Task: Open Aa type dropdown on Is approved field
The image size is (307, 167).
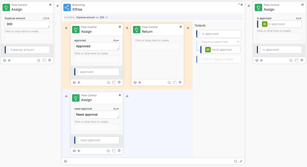Action: (298, 18)
